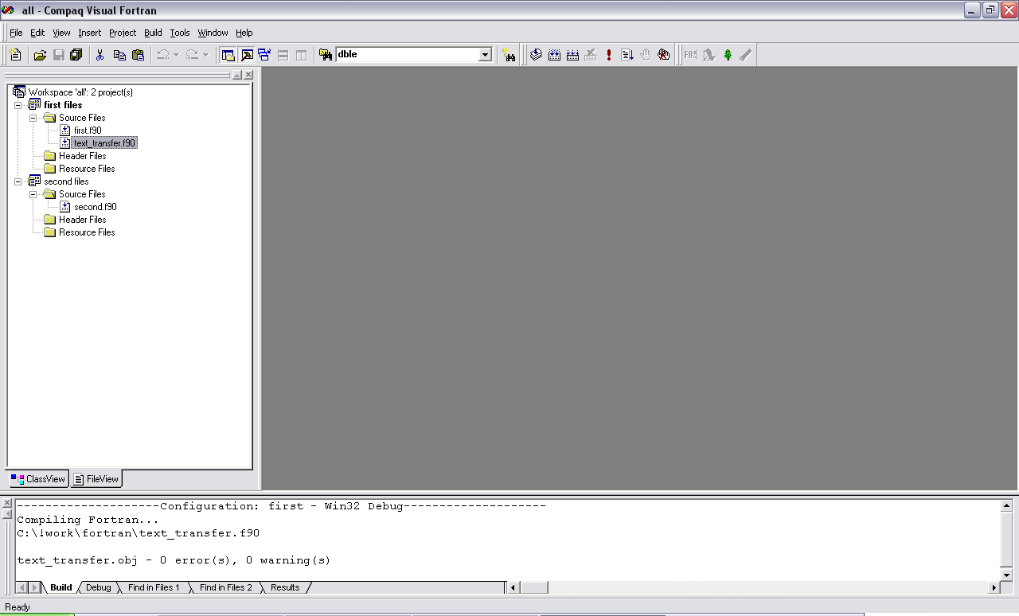Toggle the Output pane button
1019x616 pixels.
pos(247,55)
